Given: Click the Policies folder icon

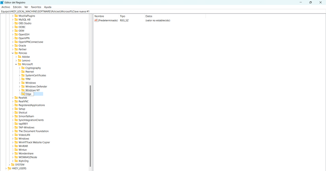Looking at the screenshot, I should (x=16, y=53).
